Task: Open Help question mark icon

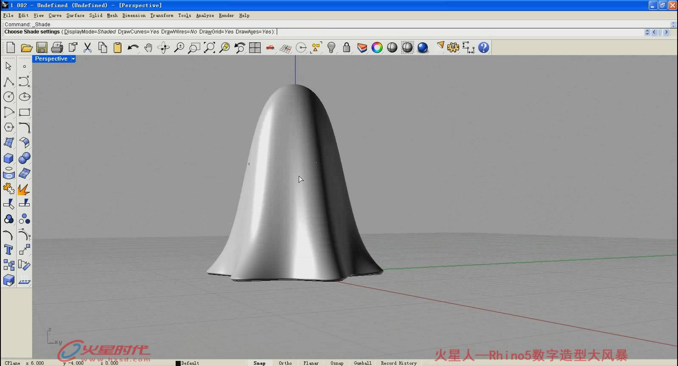Action: 484,47
